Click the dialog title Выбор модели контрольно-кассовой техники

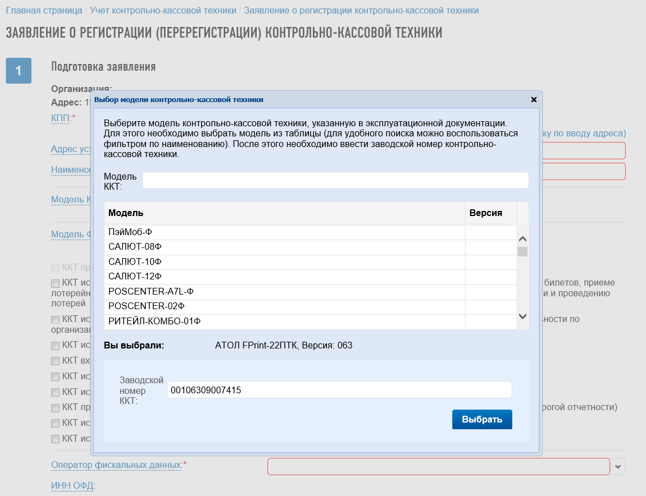(x=179, y=100)
